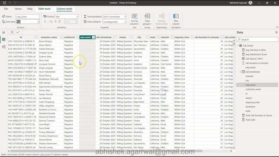Open Sort by column
279x157 pixels.
(134, 19)
